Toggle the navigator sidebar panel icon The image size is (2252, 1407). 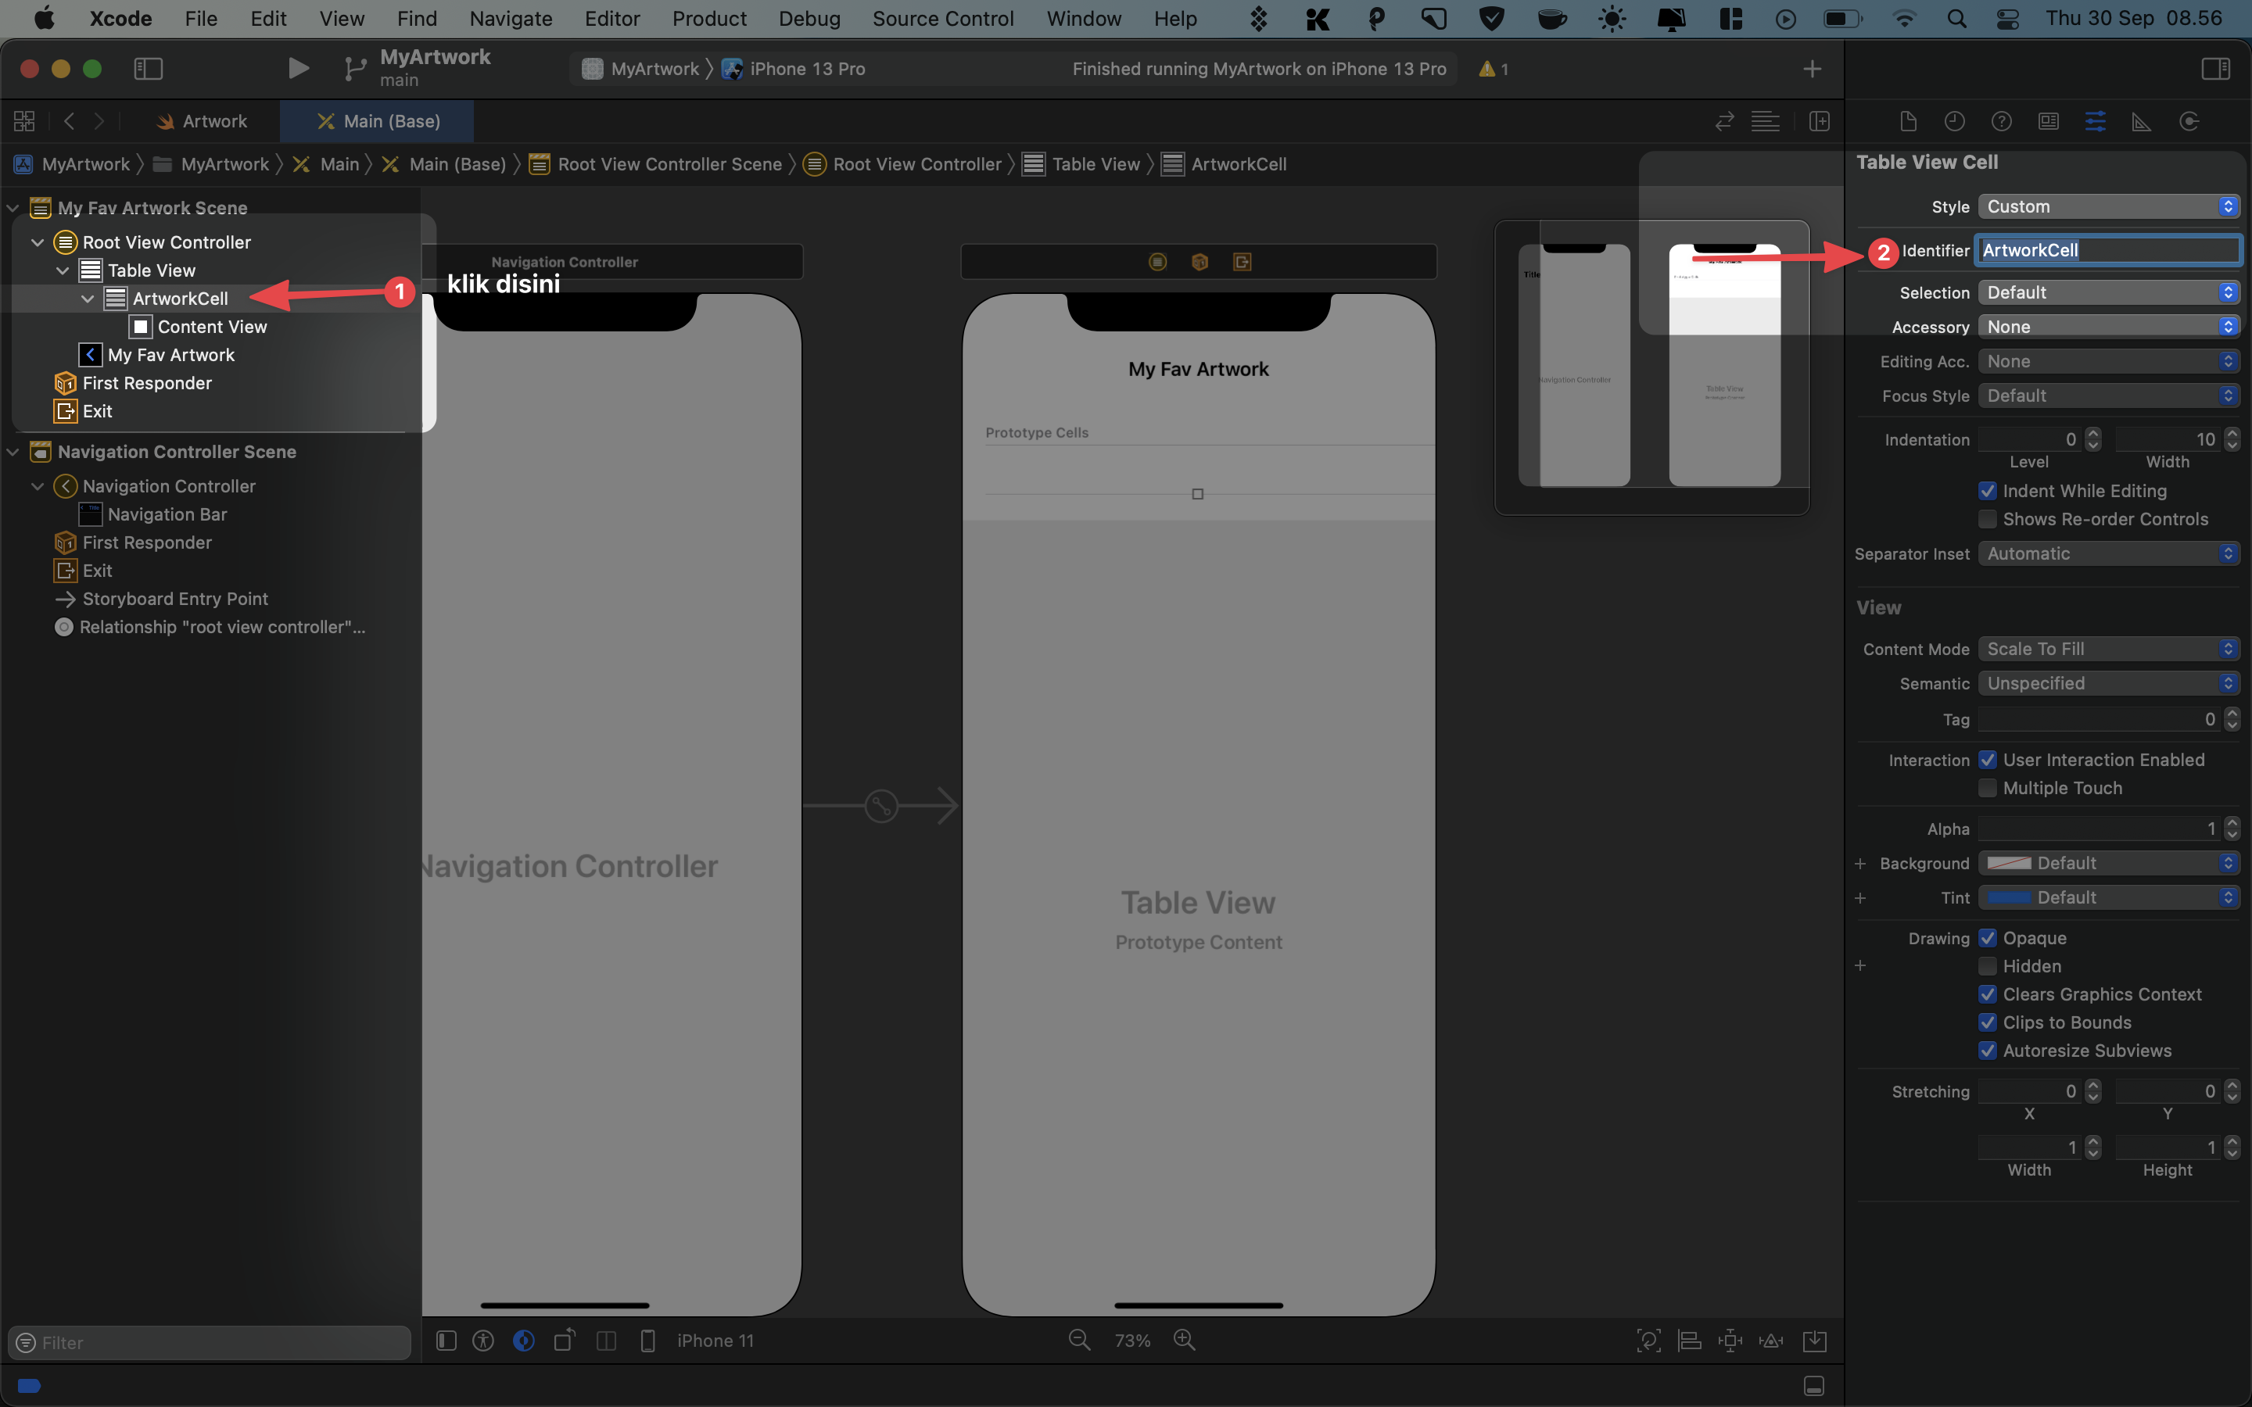(148, 68)
